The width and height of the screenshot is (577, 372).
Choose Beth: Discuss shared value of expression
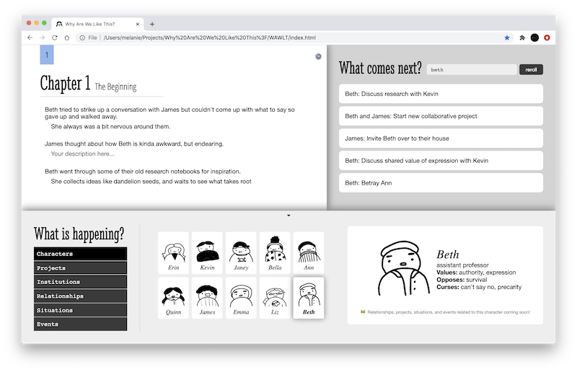tap(441, 161)
